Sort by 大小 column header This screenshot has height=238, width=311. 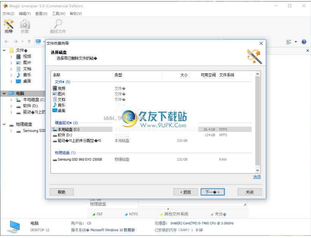click(x=176, y=75)
